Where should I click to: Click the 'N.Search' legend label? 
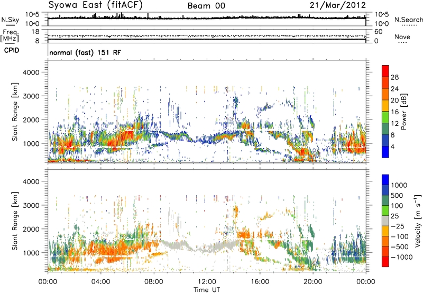pyautogui.click(x=408, y=20)
